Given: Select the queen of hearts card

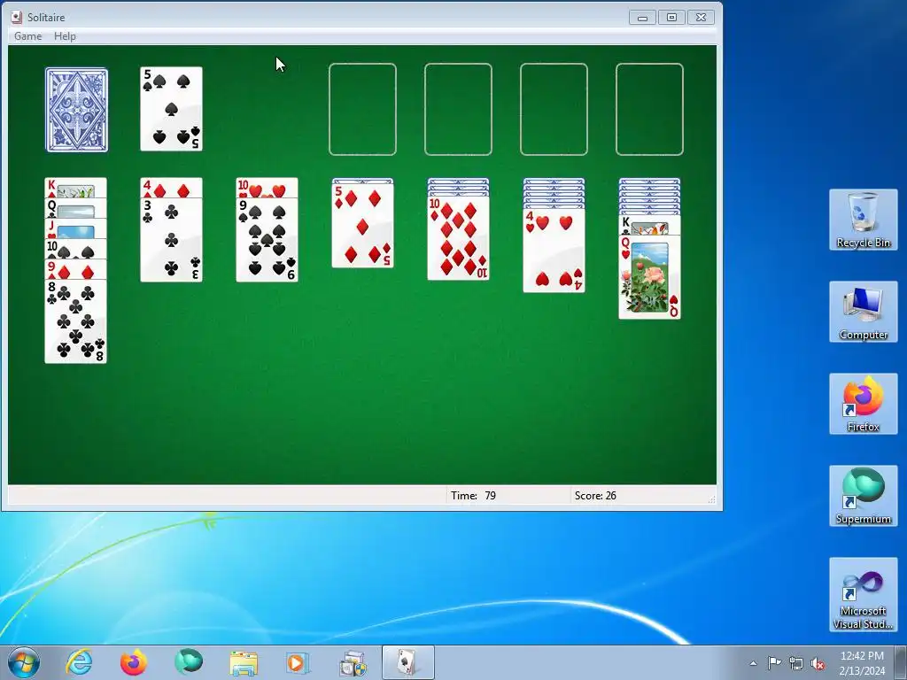Looking at the screenshot, I should coord(649,277).
